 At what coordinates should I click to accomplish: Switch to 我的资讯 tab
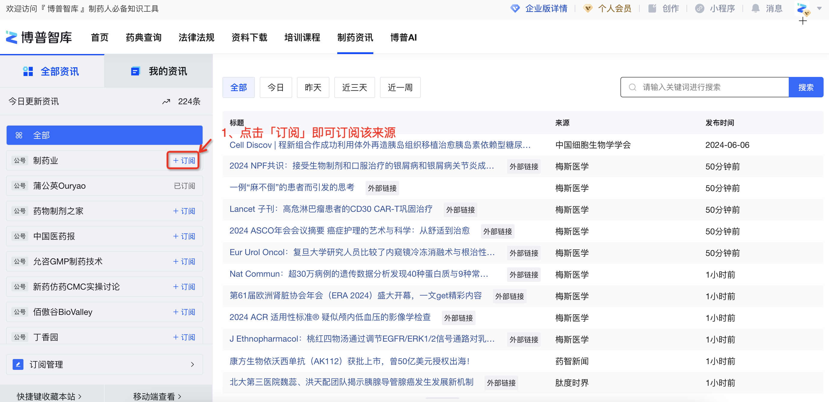point(158,71)
